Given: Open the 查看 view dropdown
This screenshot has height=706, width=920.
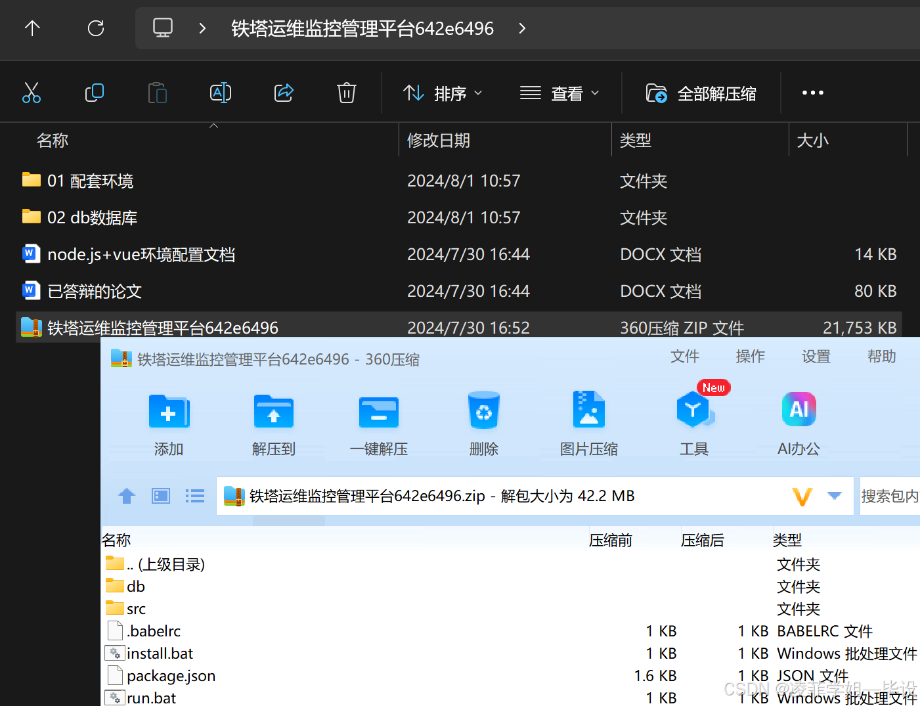Looking at the screenshot, I should (559, 93).
